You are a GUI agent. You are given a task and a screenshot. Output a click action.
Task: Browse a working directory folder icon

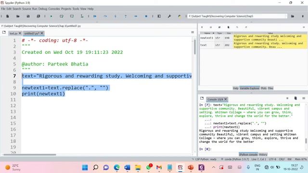tap(293, 16)
